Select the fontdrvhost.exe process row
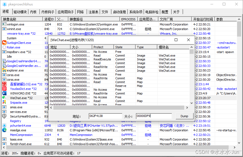 click(119, 144)
